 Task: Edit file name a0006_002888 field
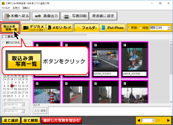pos(105,74)
